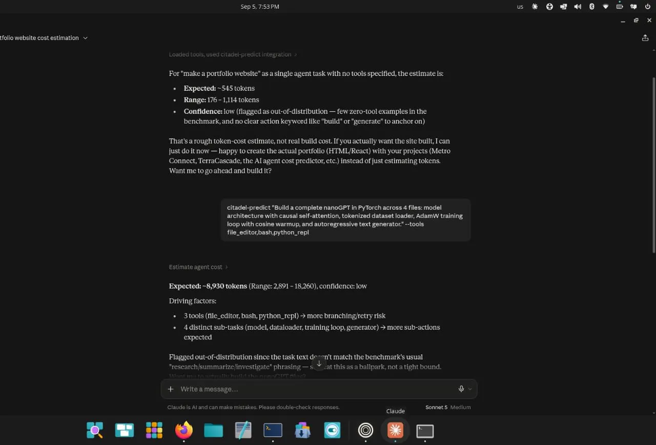Click the "Driving factors:" text
The width and height of the screenshot is (656, 445).
193,301
